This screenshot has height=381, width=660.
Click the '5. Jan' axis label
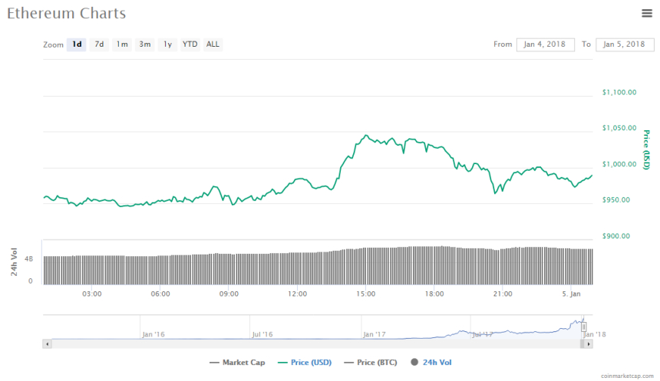coord(571,294)
